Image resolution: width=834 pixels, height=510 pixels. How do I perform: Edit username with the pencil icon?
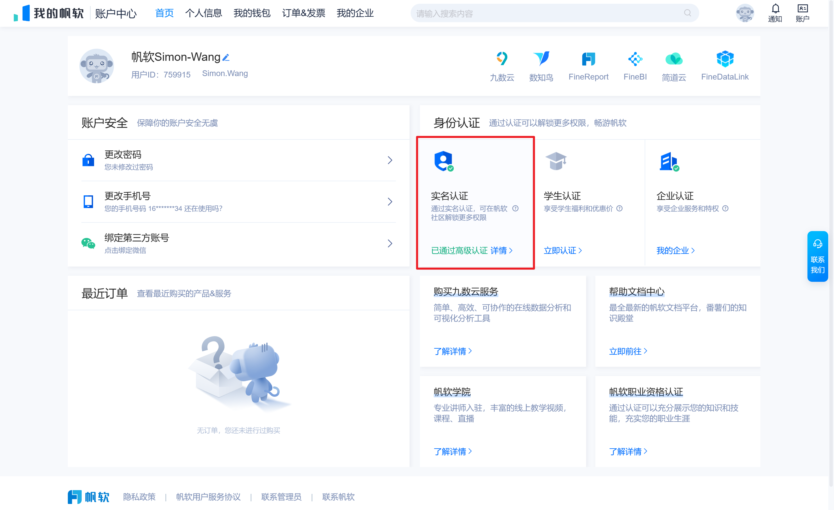pyautogui.click(x=226, y=58)
